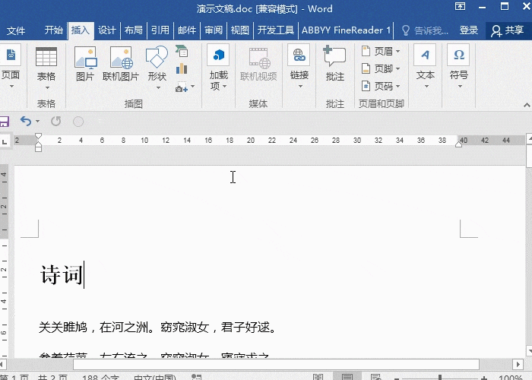Place cursor in the 诗词 heading
Image resolution: width=532 pixels, height=380 pixels.
(x=62, y=274)
